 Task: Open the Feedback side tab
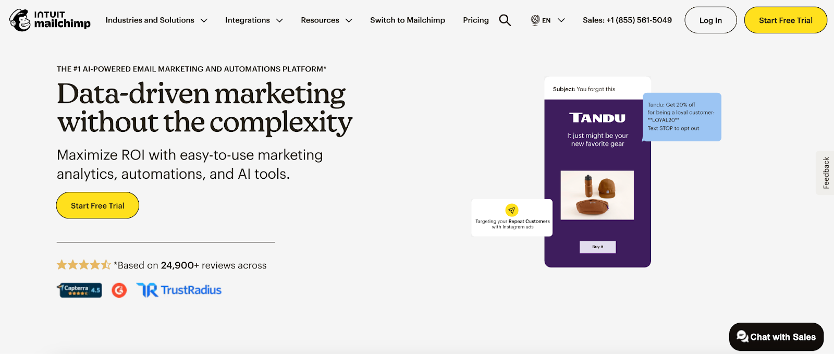[826, 173]
